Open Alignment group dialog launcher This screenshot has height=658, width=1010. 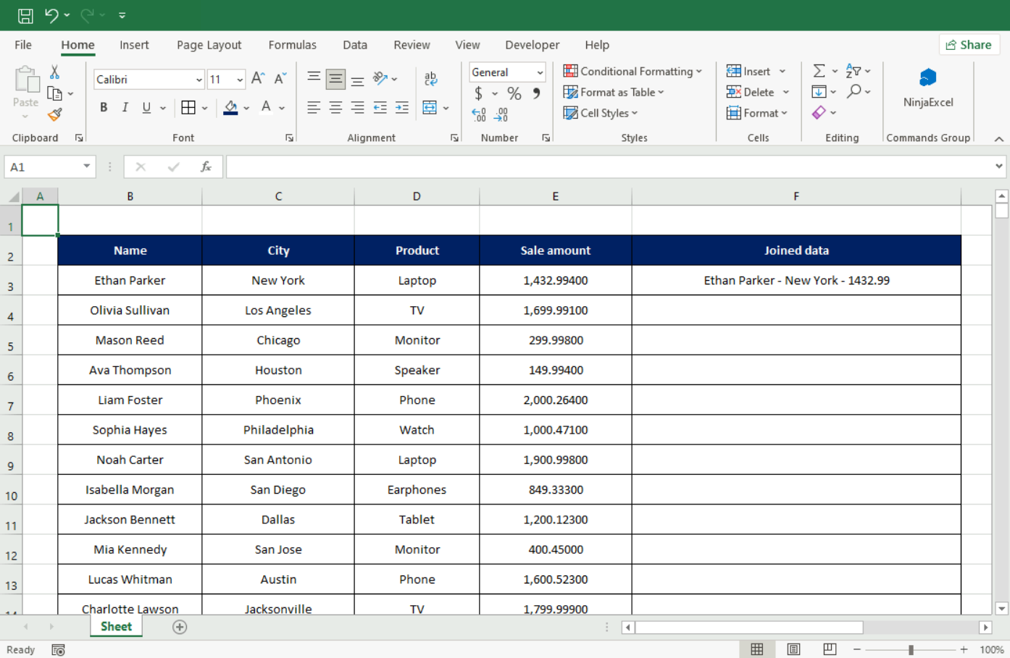[x=454, y=138]
